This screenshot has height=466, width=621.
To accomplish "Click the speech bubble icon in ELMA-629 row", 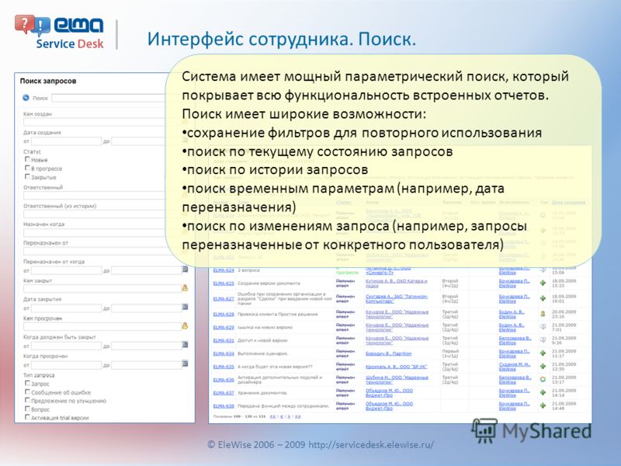I will [543, 327].
